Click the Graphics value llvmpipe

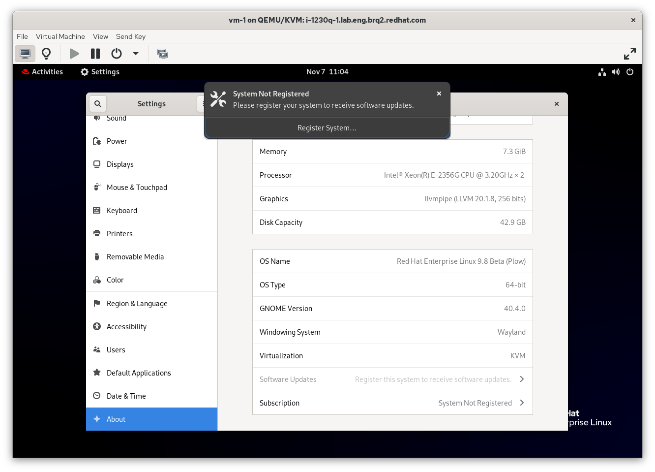coord(475,199)
